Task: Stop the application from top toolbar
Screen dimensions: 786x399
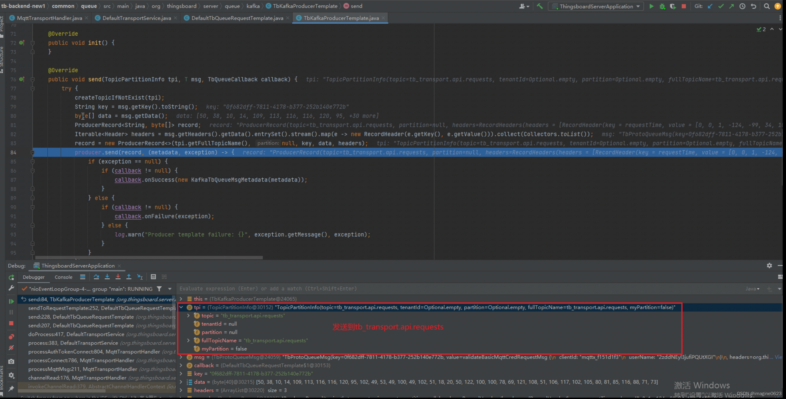Action: [684, 6]
